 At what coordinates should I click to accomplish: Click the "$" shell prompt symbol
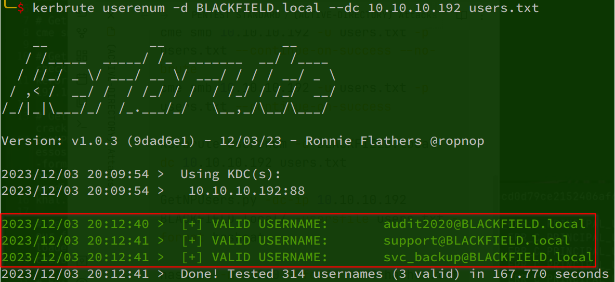21,8
